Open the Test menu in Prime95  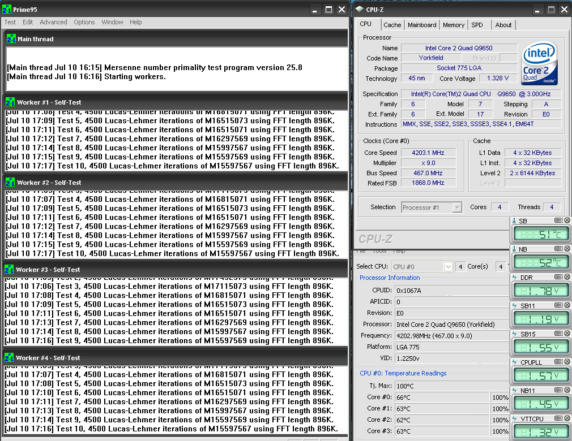point(10,22)
